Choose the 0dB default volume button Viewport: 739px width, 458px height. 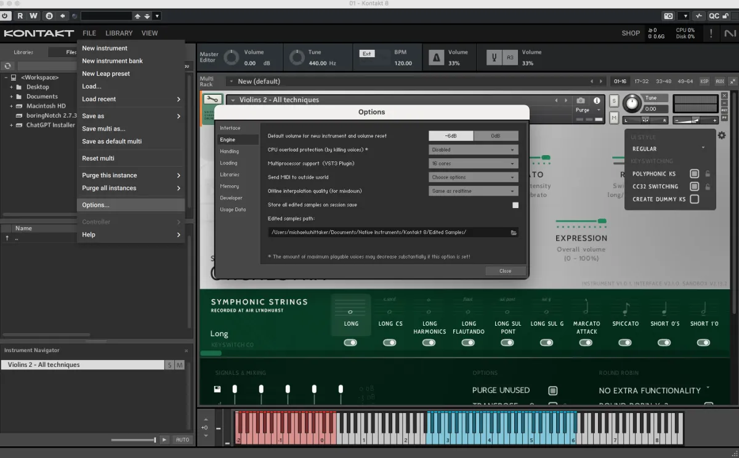coord(496,135)
